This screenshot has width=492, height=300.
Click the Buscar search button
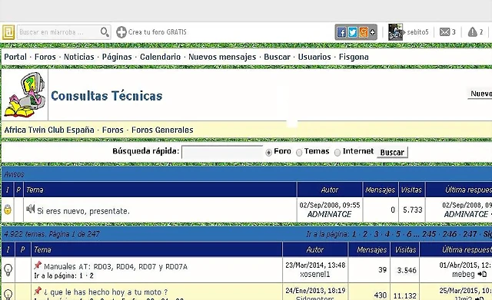[392, 153]
